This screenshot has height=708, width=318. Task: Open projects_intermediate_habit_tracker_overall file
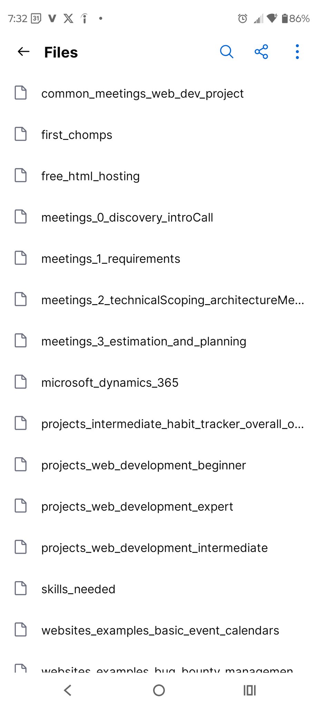click(x=172, y=424)
